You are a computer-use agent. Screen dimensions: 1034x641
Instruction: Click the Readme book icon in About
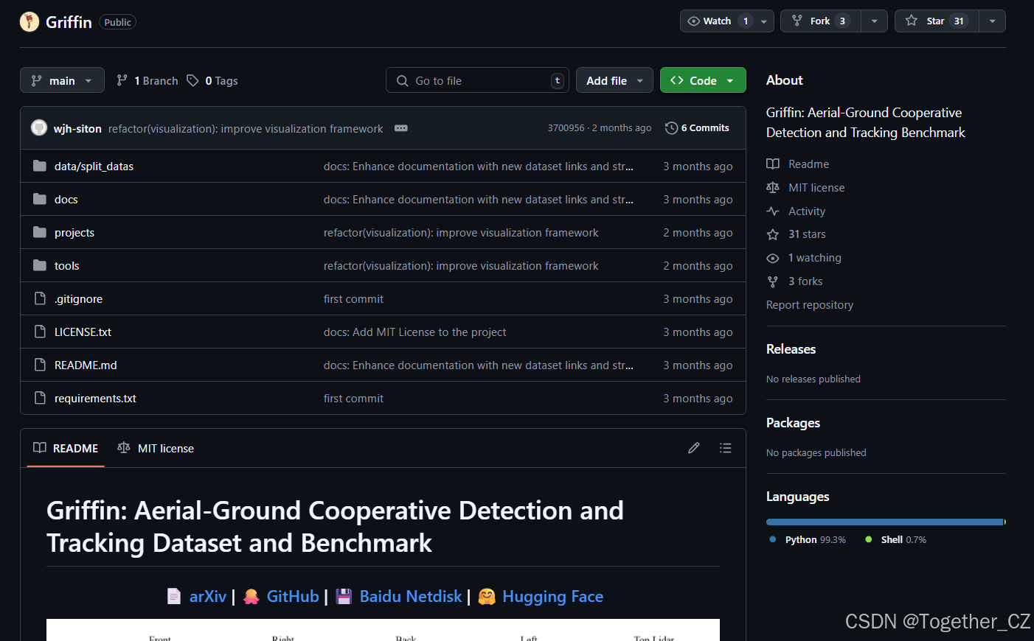click(x=772, y=164)
